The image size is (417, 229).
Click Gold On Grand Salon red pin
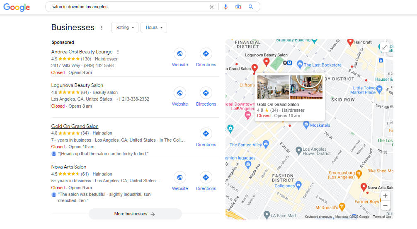255,68
